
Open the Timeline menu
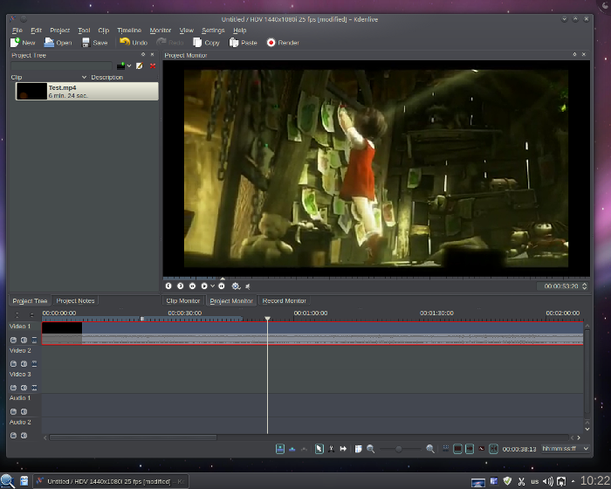tap(129, 30)
